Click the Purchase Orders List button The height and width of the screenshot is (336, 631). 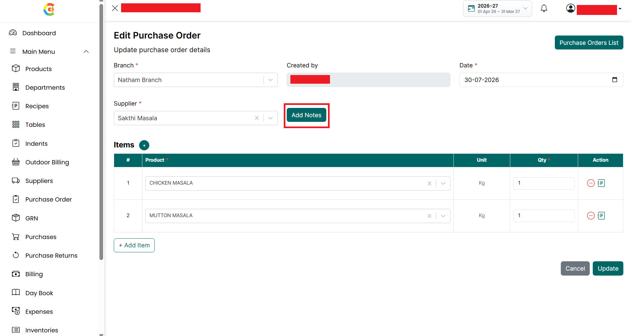point(589,42)
